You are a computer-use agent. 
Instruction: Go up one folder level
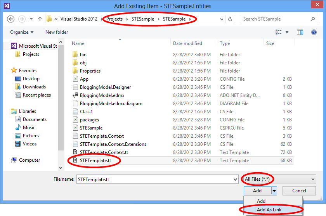coord(40,19)
